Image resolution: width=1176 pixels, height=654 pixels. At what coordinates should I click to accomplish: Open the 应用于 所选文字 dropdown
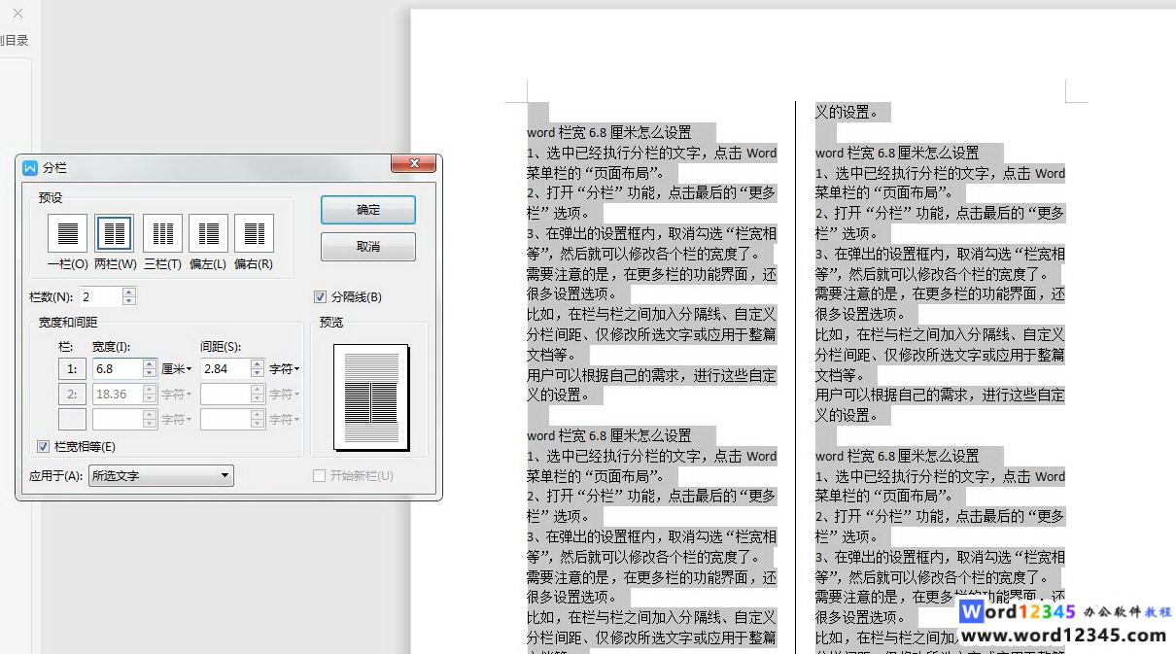pyautogui.click(x=161, y=476)
